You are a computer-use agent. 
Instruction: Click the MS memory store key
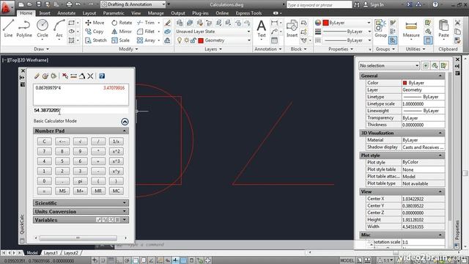click(x=62, y=191)
